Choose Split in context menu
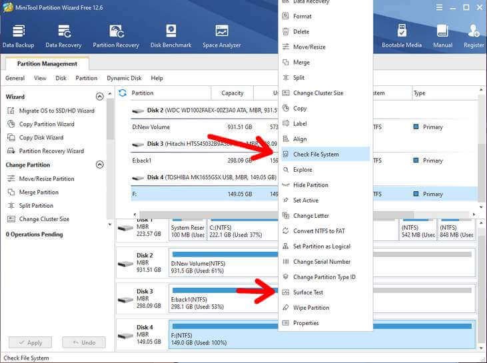The width and height of the screenshot is (487, 363). [x=325, y=78]
